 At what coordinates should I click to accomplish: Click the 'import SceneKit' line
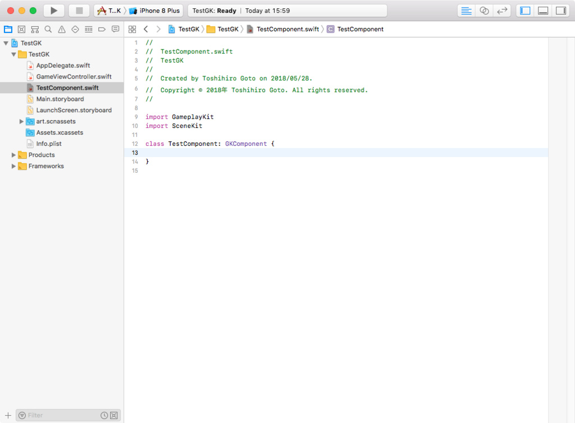[x=174, y=126]
